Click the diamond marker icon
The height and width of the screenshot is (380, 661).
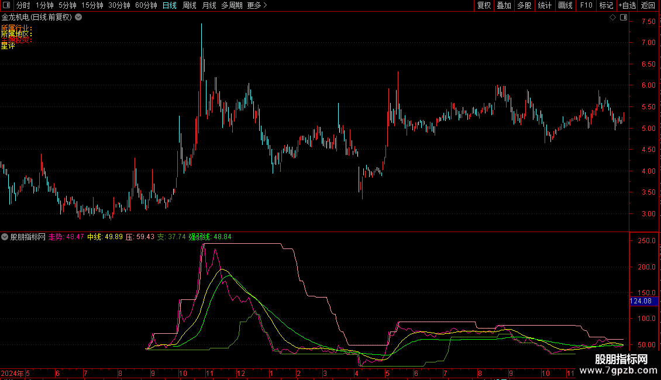pyautogui.click(x=612, y=18)
